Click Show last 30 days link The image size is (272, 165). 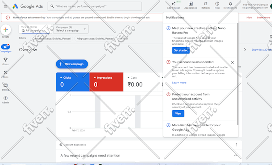(262, 50)
